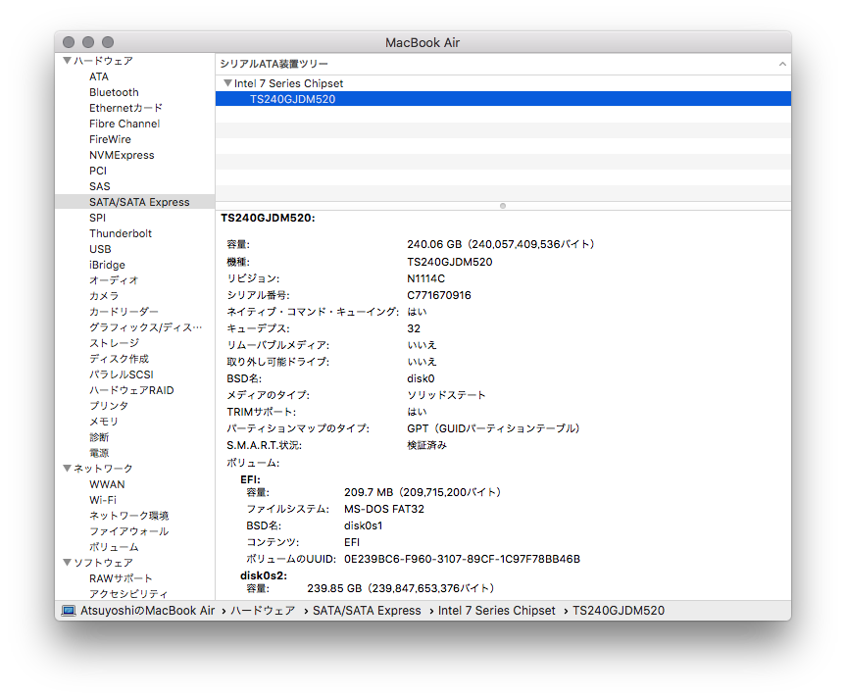Click serial number value C771670916
This screenshot has width=846, height=699.
439,295
